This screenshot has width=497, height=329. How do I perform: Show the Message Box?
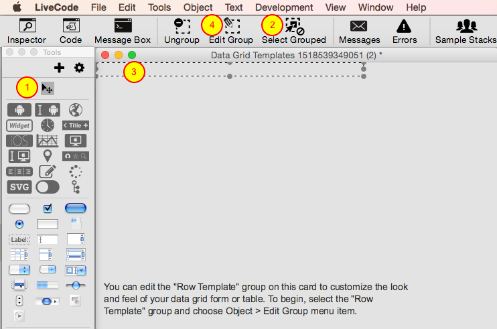123,31
